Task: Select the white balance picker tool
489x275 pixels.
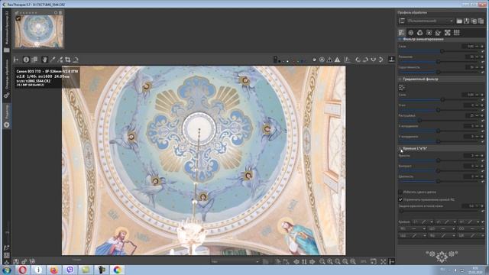Action: coord(53,60)
